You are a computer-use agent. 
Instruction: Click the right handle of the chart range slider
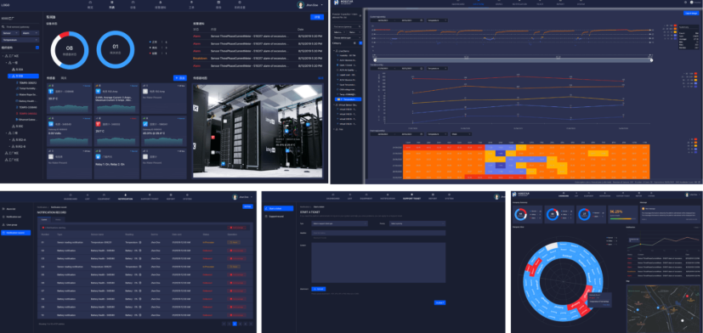[651, 60]
